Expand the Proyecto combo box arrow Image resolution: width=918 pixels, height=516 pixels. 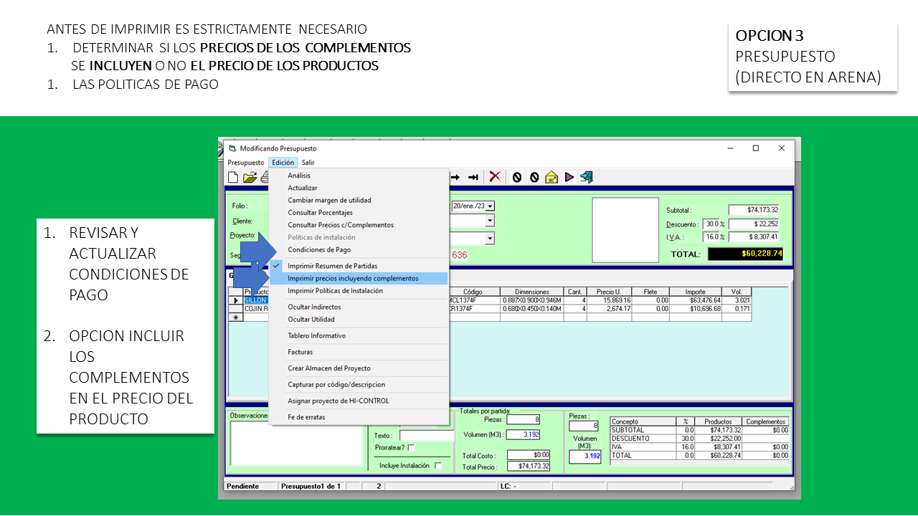click(x=491, y=238)
